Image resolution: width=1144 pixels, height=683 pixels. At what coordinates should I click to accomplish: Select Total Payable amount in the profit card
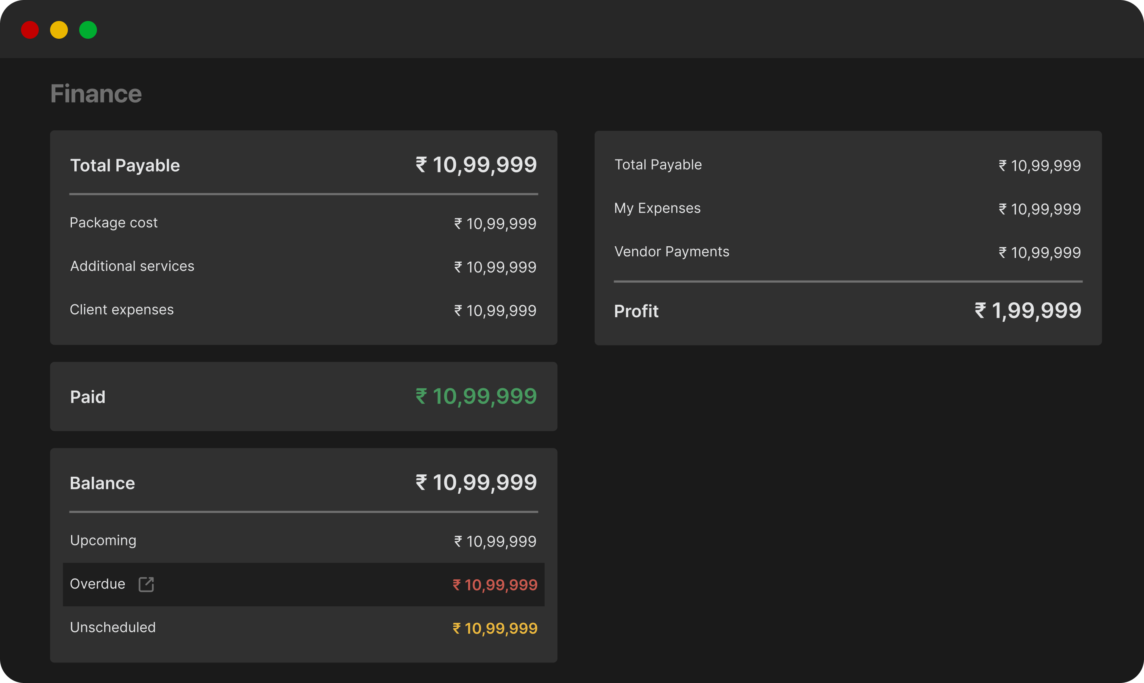click(1039, 166)
